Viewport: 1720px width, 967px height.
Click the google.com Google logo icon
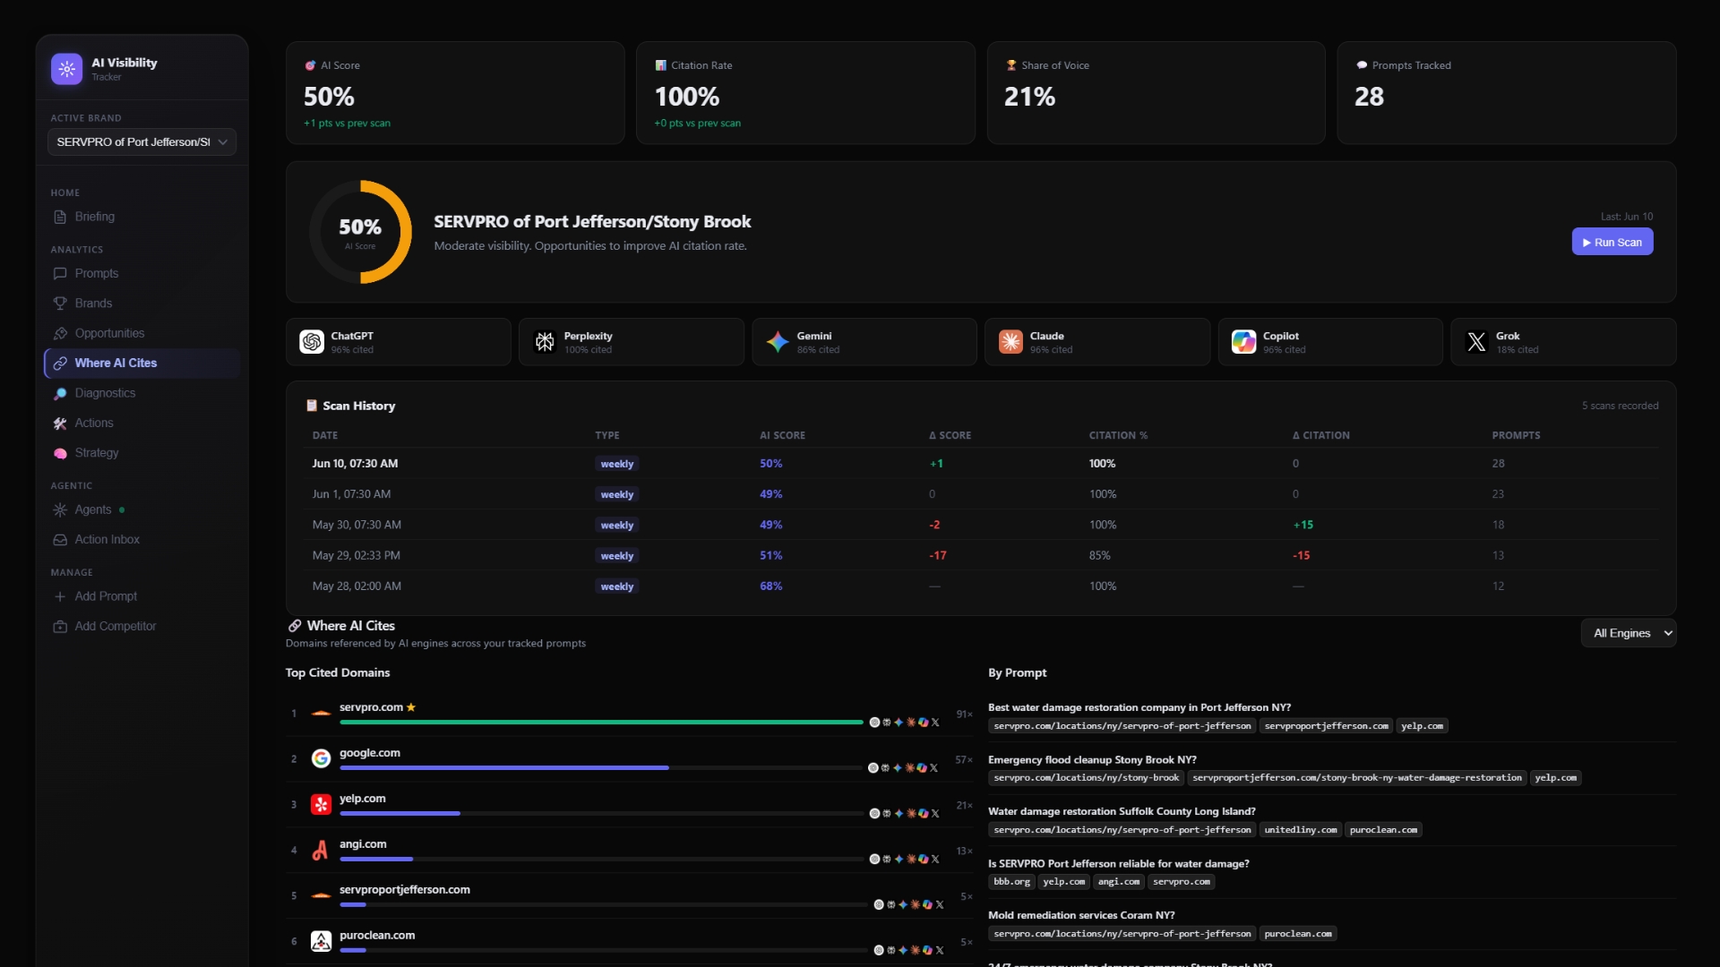tap(321, 759)
